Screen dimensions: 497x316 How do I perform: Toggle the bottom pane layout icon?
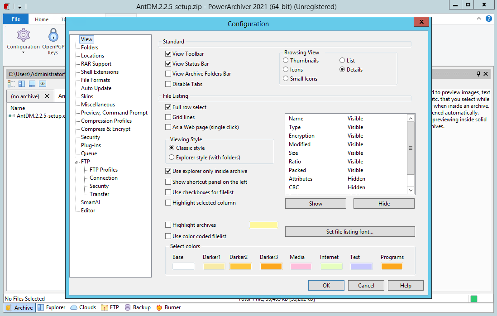click(x=32, y=84)
